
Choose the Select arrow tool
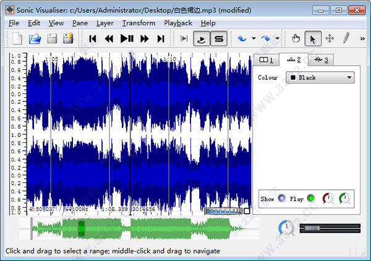[313, 38]
